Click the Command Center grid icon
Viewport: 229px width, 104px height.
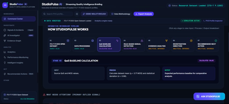click(x=5, y=19)
